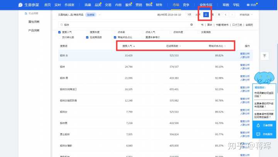Viewport: 278px width, 157px height.
Task: Select the 日 date range button
Action: 206,15
